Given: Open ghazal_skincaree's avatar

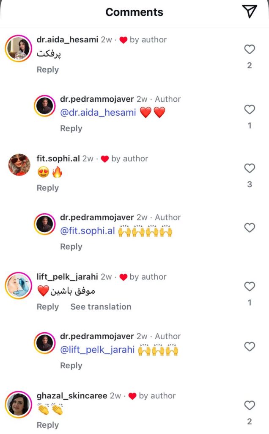Looking at the screenshot, I should click(19, 404).
